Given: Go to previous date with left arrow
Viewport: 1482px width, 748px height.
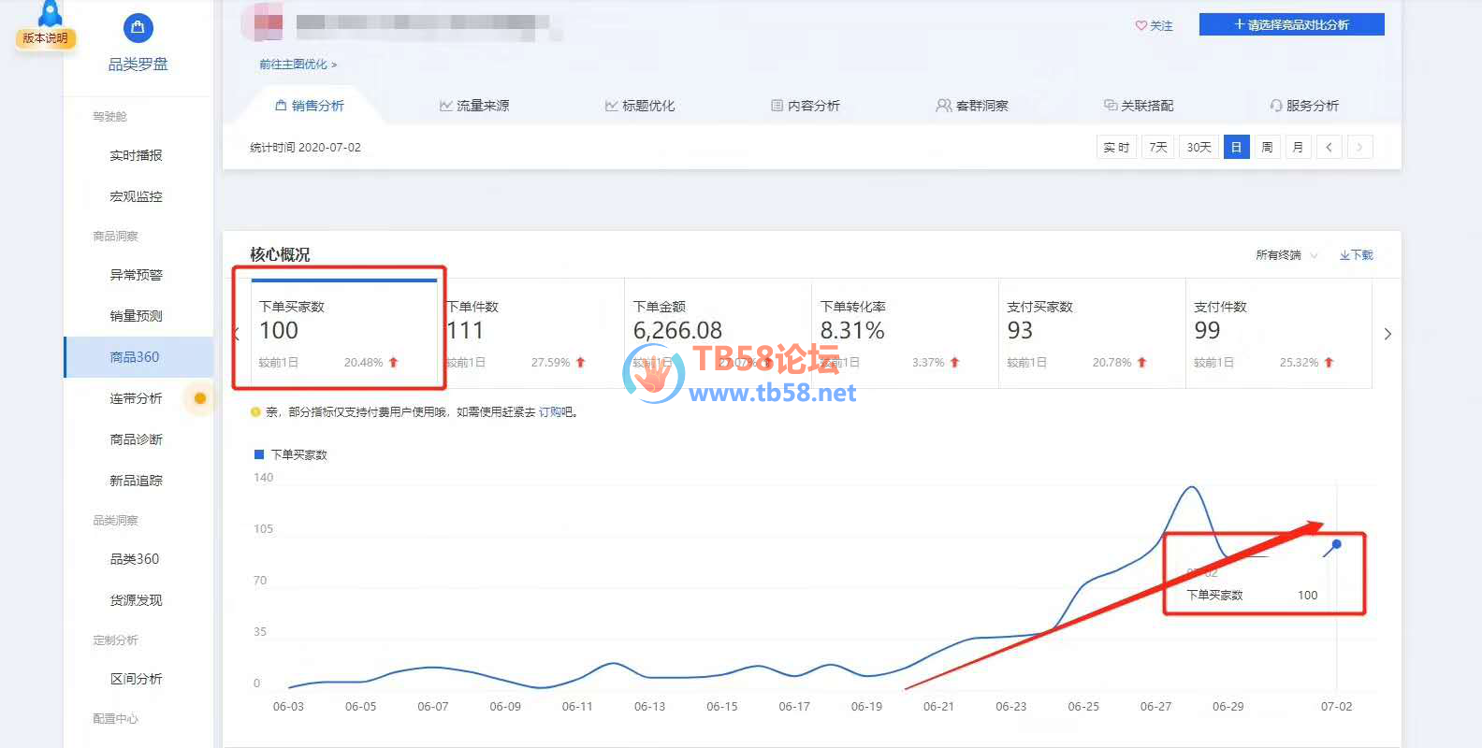Looking at the screenshot, I should click(x=1329, y=148).
